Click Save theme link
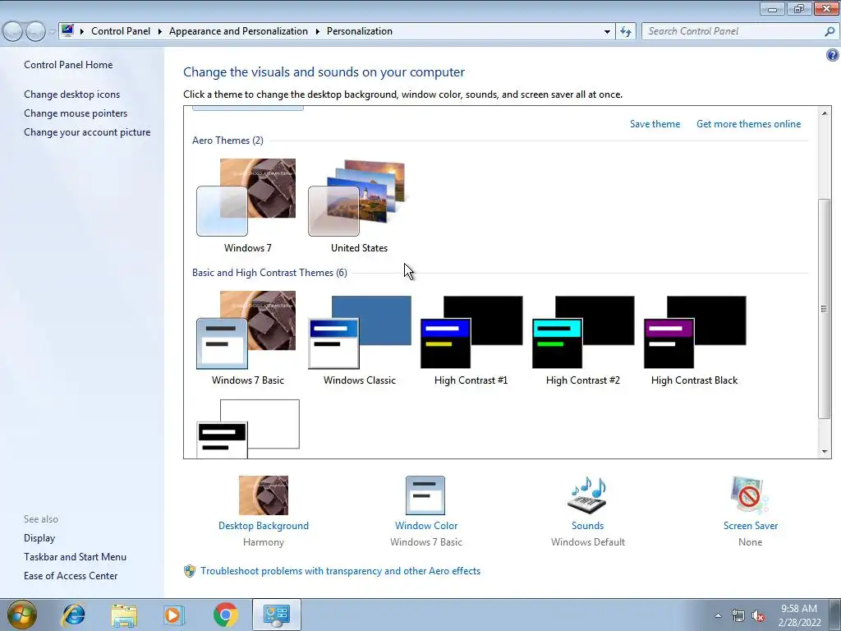 [x=655, y=124]
